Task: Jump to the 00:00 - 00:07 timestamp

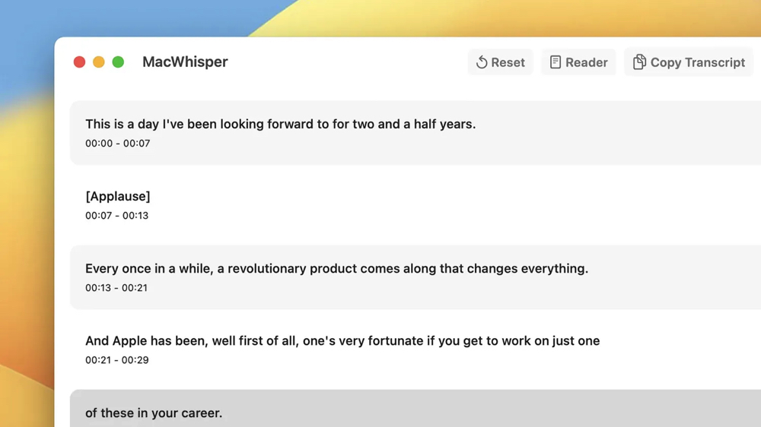Action: click(x=118, y=144)
